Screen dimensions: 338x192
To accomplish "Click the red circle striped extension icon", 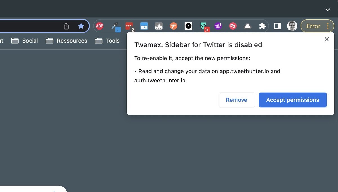I will (x=233, y=26).
